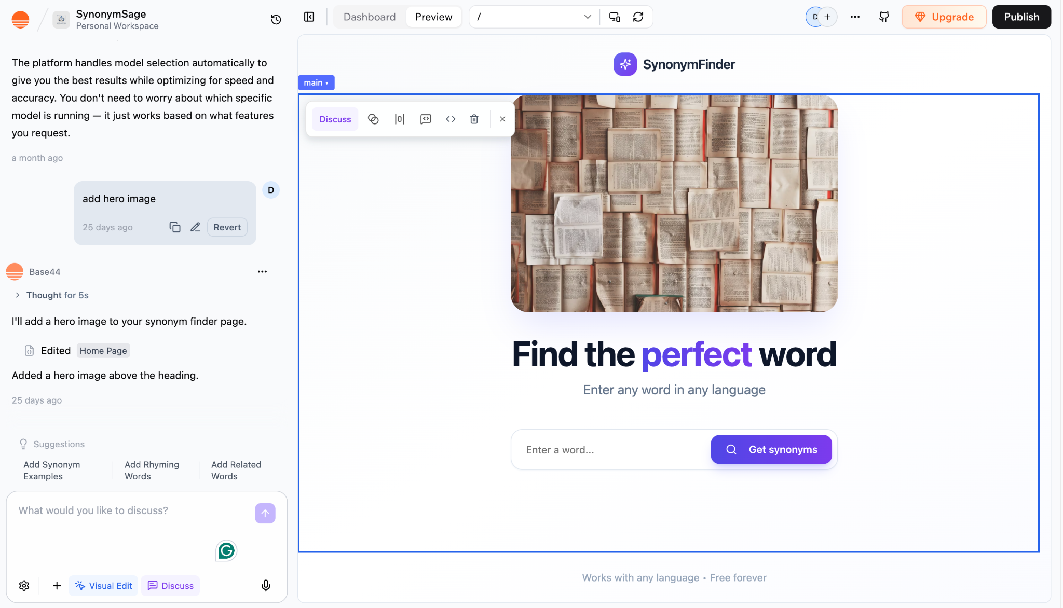Toggle Discuss mode at chat bottom

pos(171,586)
